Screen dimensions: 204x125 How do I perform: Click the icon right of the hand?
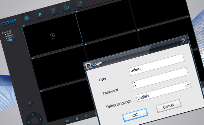(x=87, y=116)
